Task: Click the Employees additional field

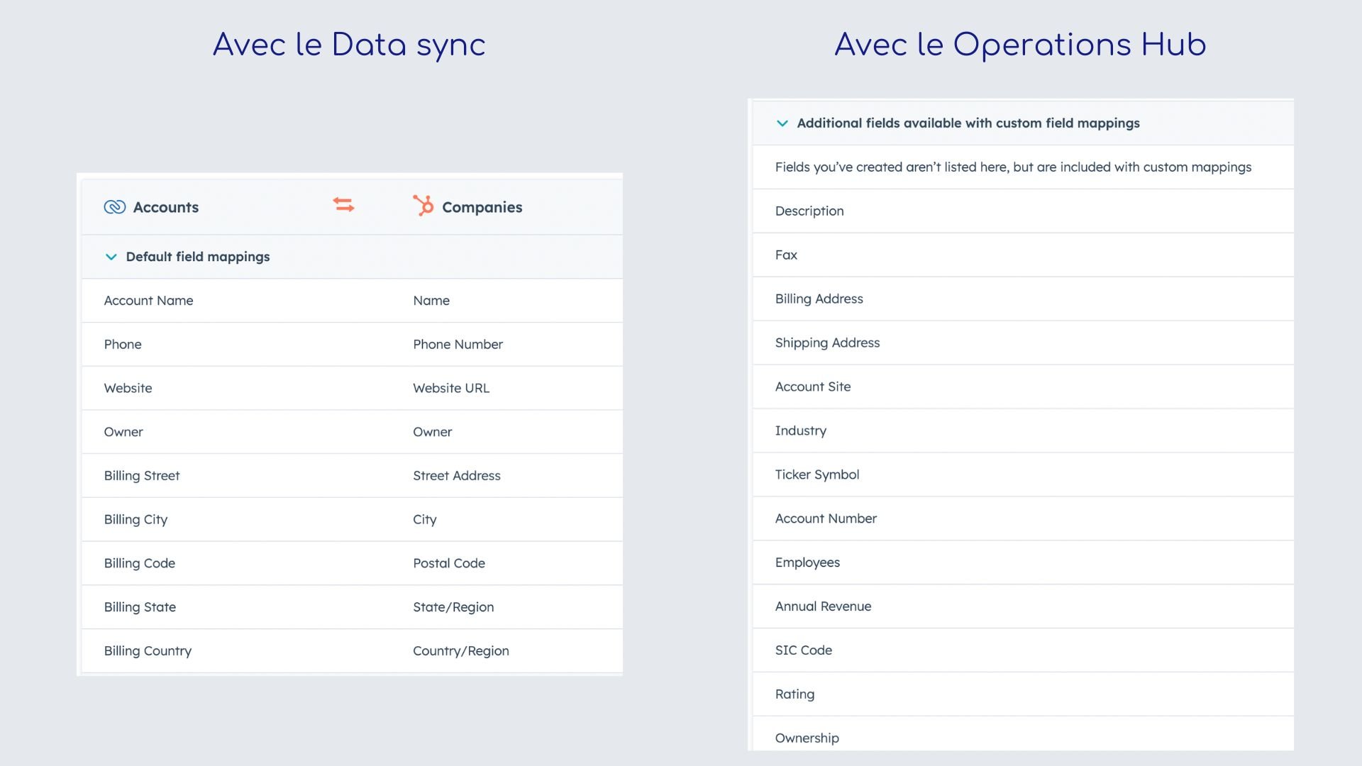Action: 807,563
